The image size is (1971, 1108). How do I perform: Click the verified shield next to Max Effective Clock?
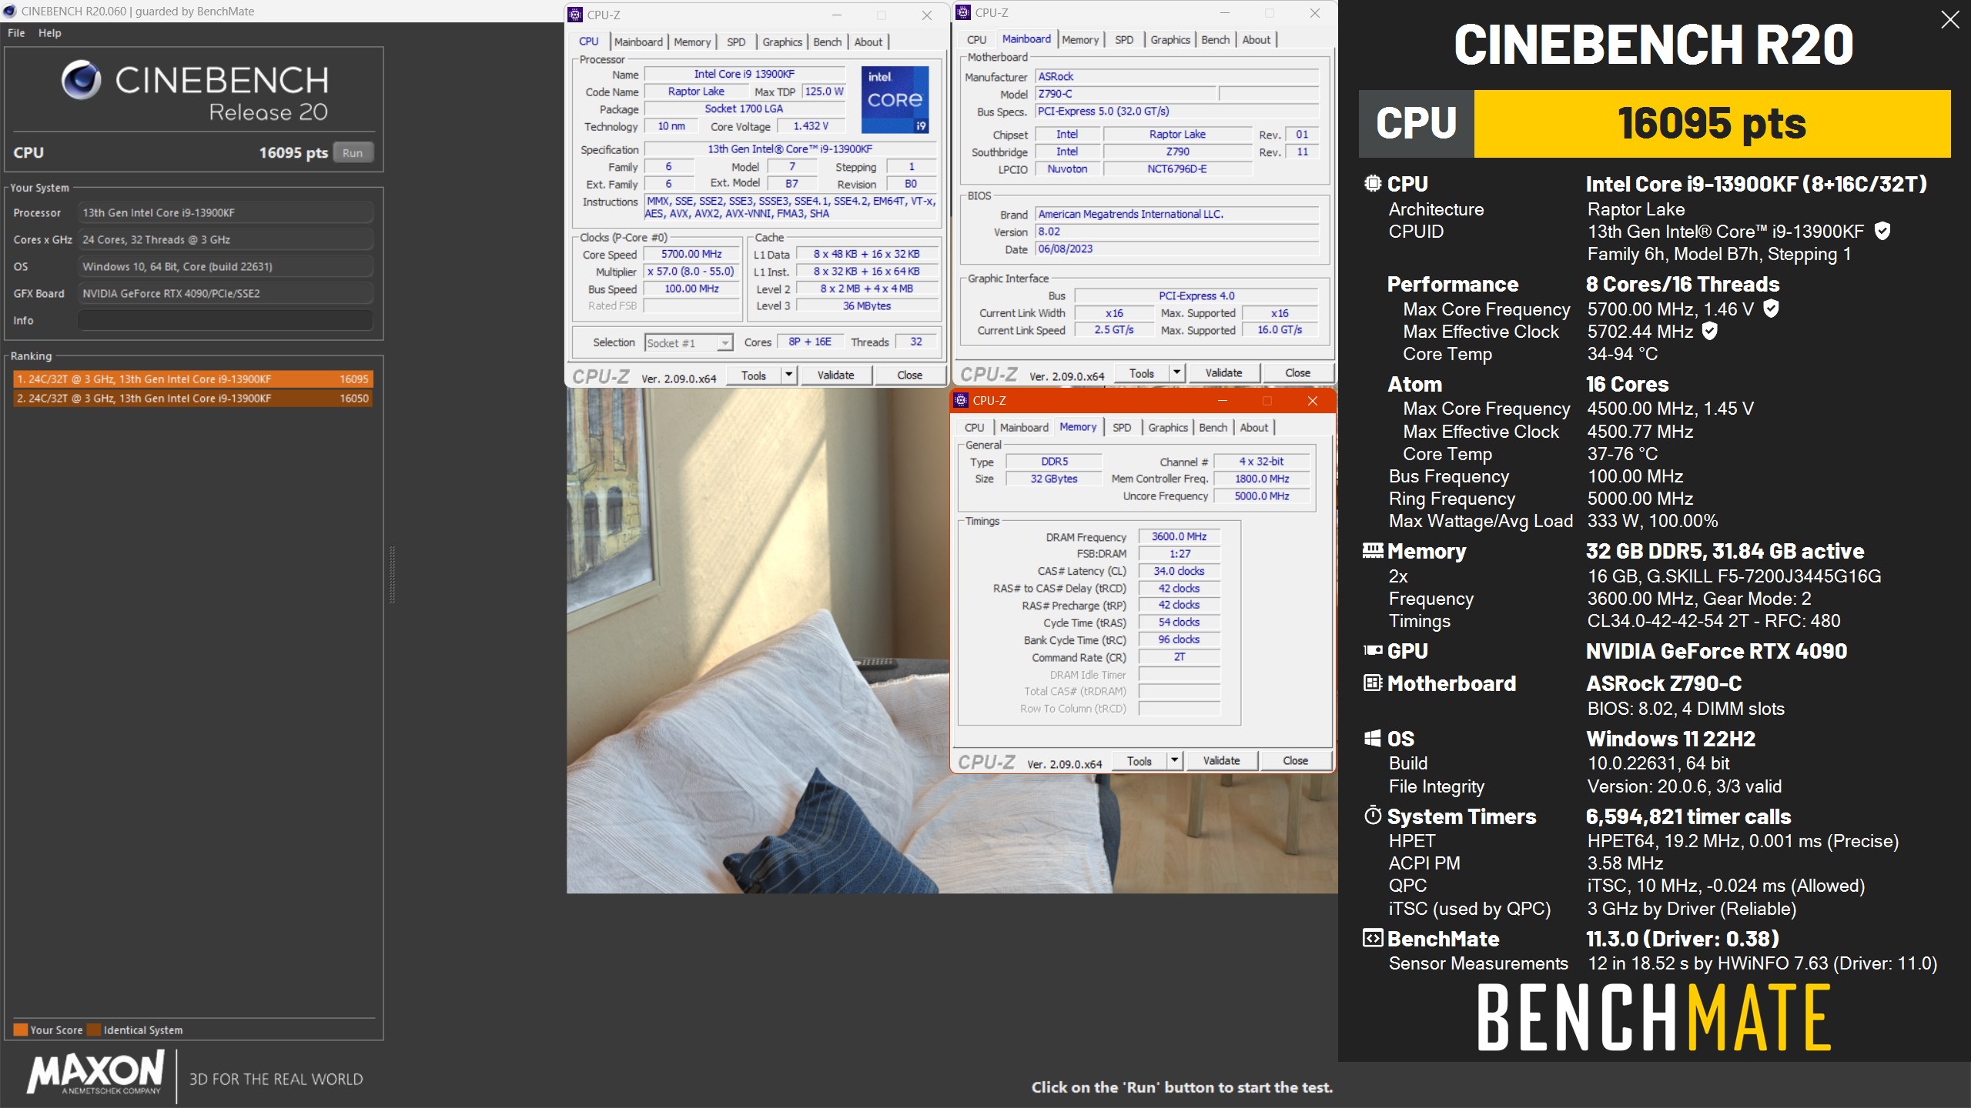[1709, 331]
